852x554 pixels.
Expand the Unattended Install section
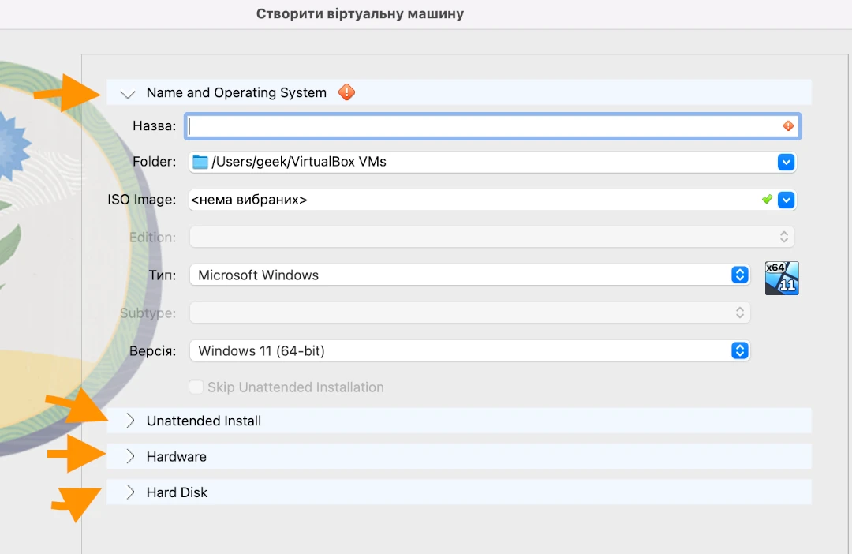[x=130, y=421]
